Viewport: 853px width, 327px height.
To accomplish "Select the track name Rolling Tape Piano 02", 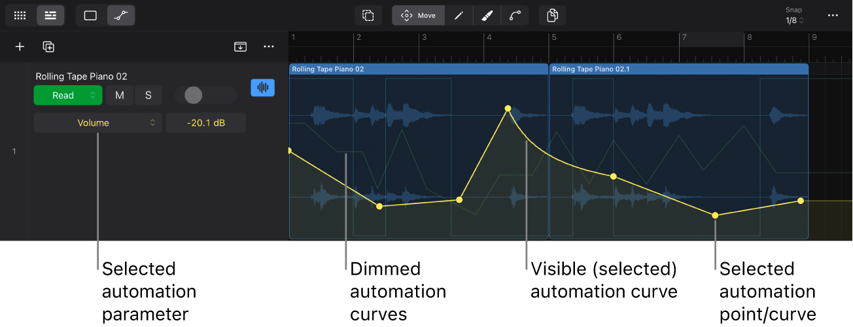I will [81, 77].
